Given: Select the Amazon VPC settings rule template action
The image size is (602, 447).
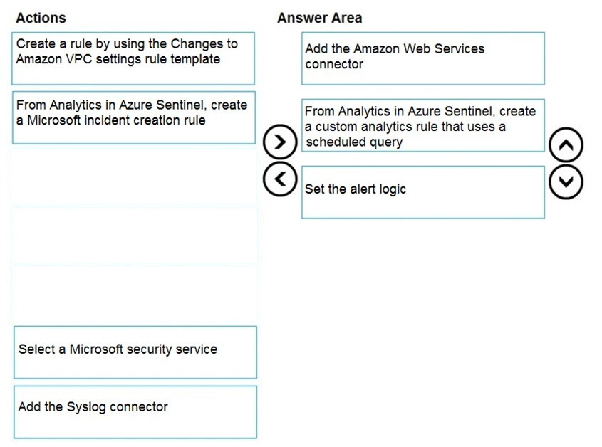Looking at the screenshot, I should 133,58.
